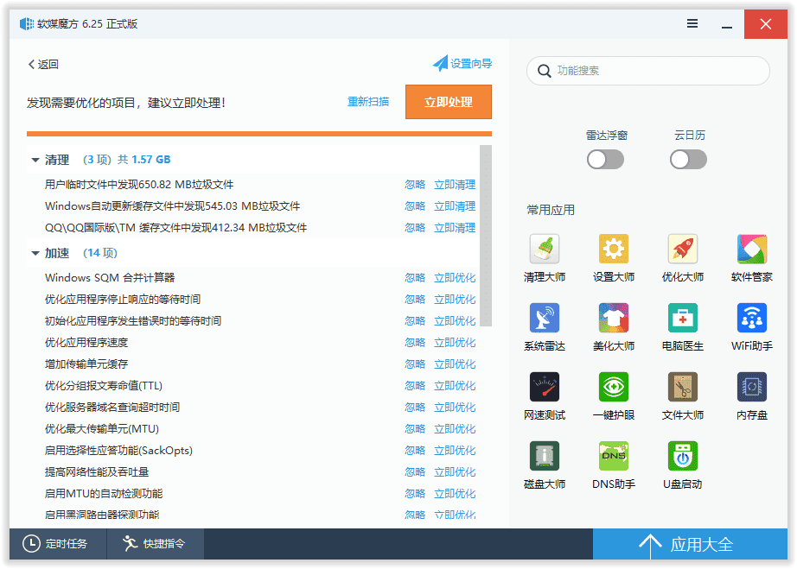This screenshot has height=569, width=797.
Task: Enable the 云日历 switch
Action: point(688,160)
